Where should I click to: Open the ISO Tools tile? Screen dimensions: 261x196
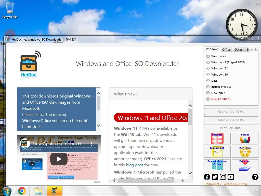tap(245, 152)
